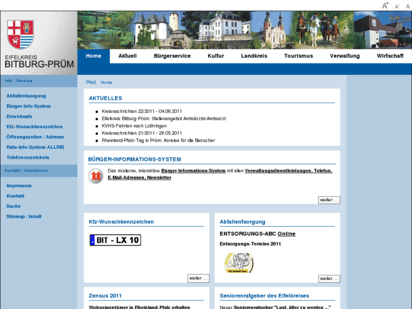The width and height of the screenshot is (412, 309).
Task: Open Impressum in the sidebar
Action: 19,185
